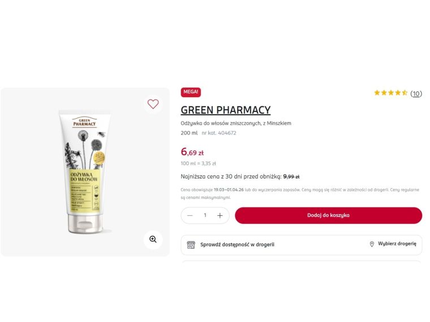
Task: Click Sprawdź dostępność w drogerii text
Action: point(237,245)
